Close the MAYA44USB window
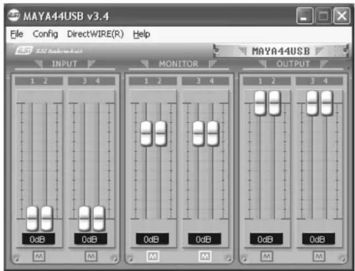 coord(342,16)
